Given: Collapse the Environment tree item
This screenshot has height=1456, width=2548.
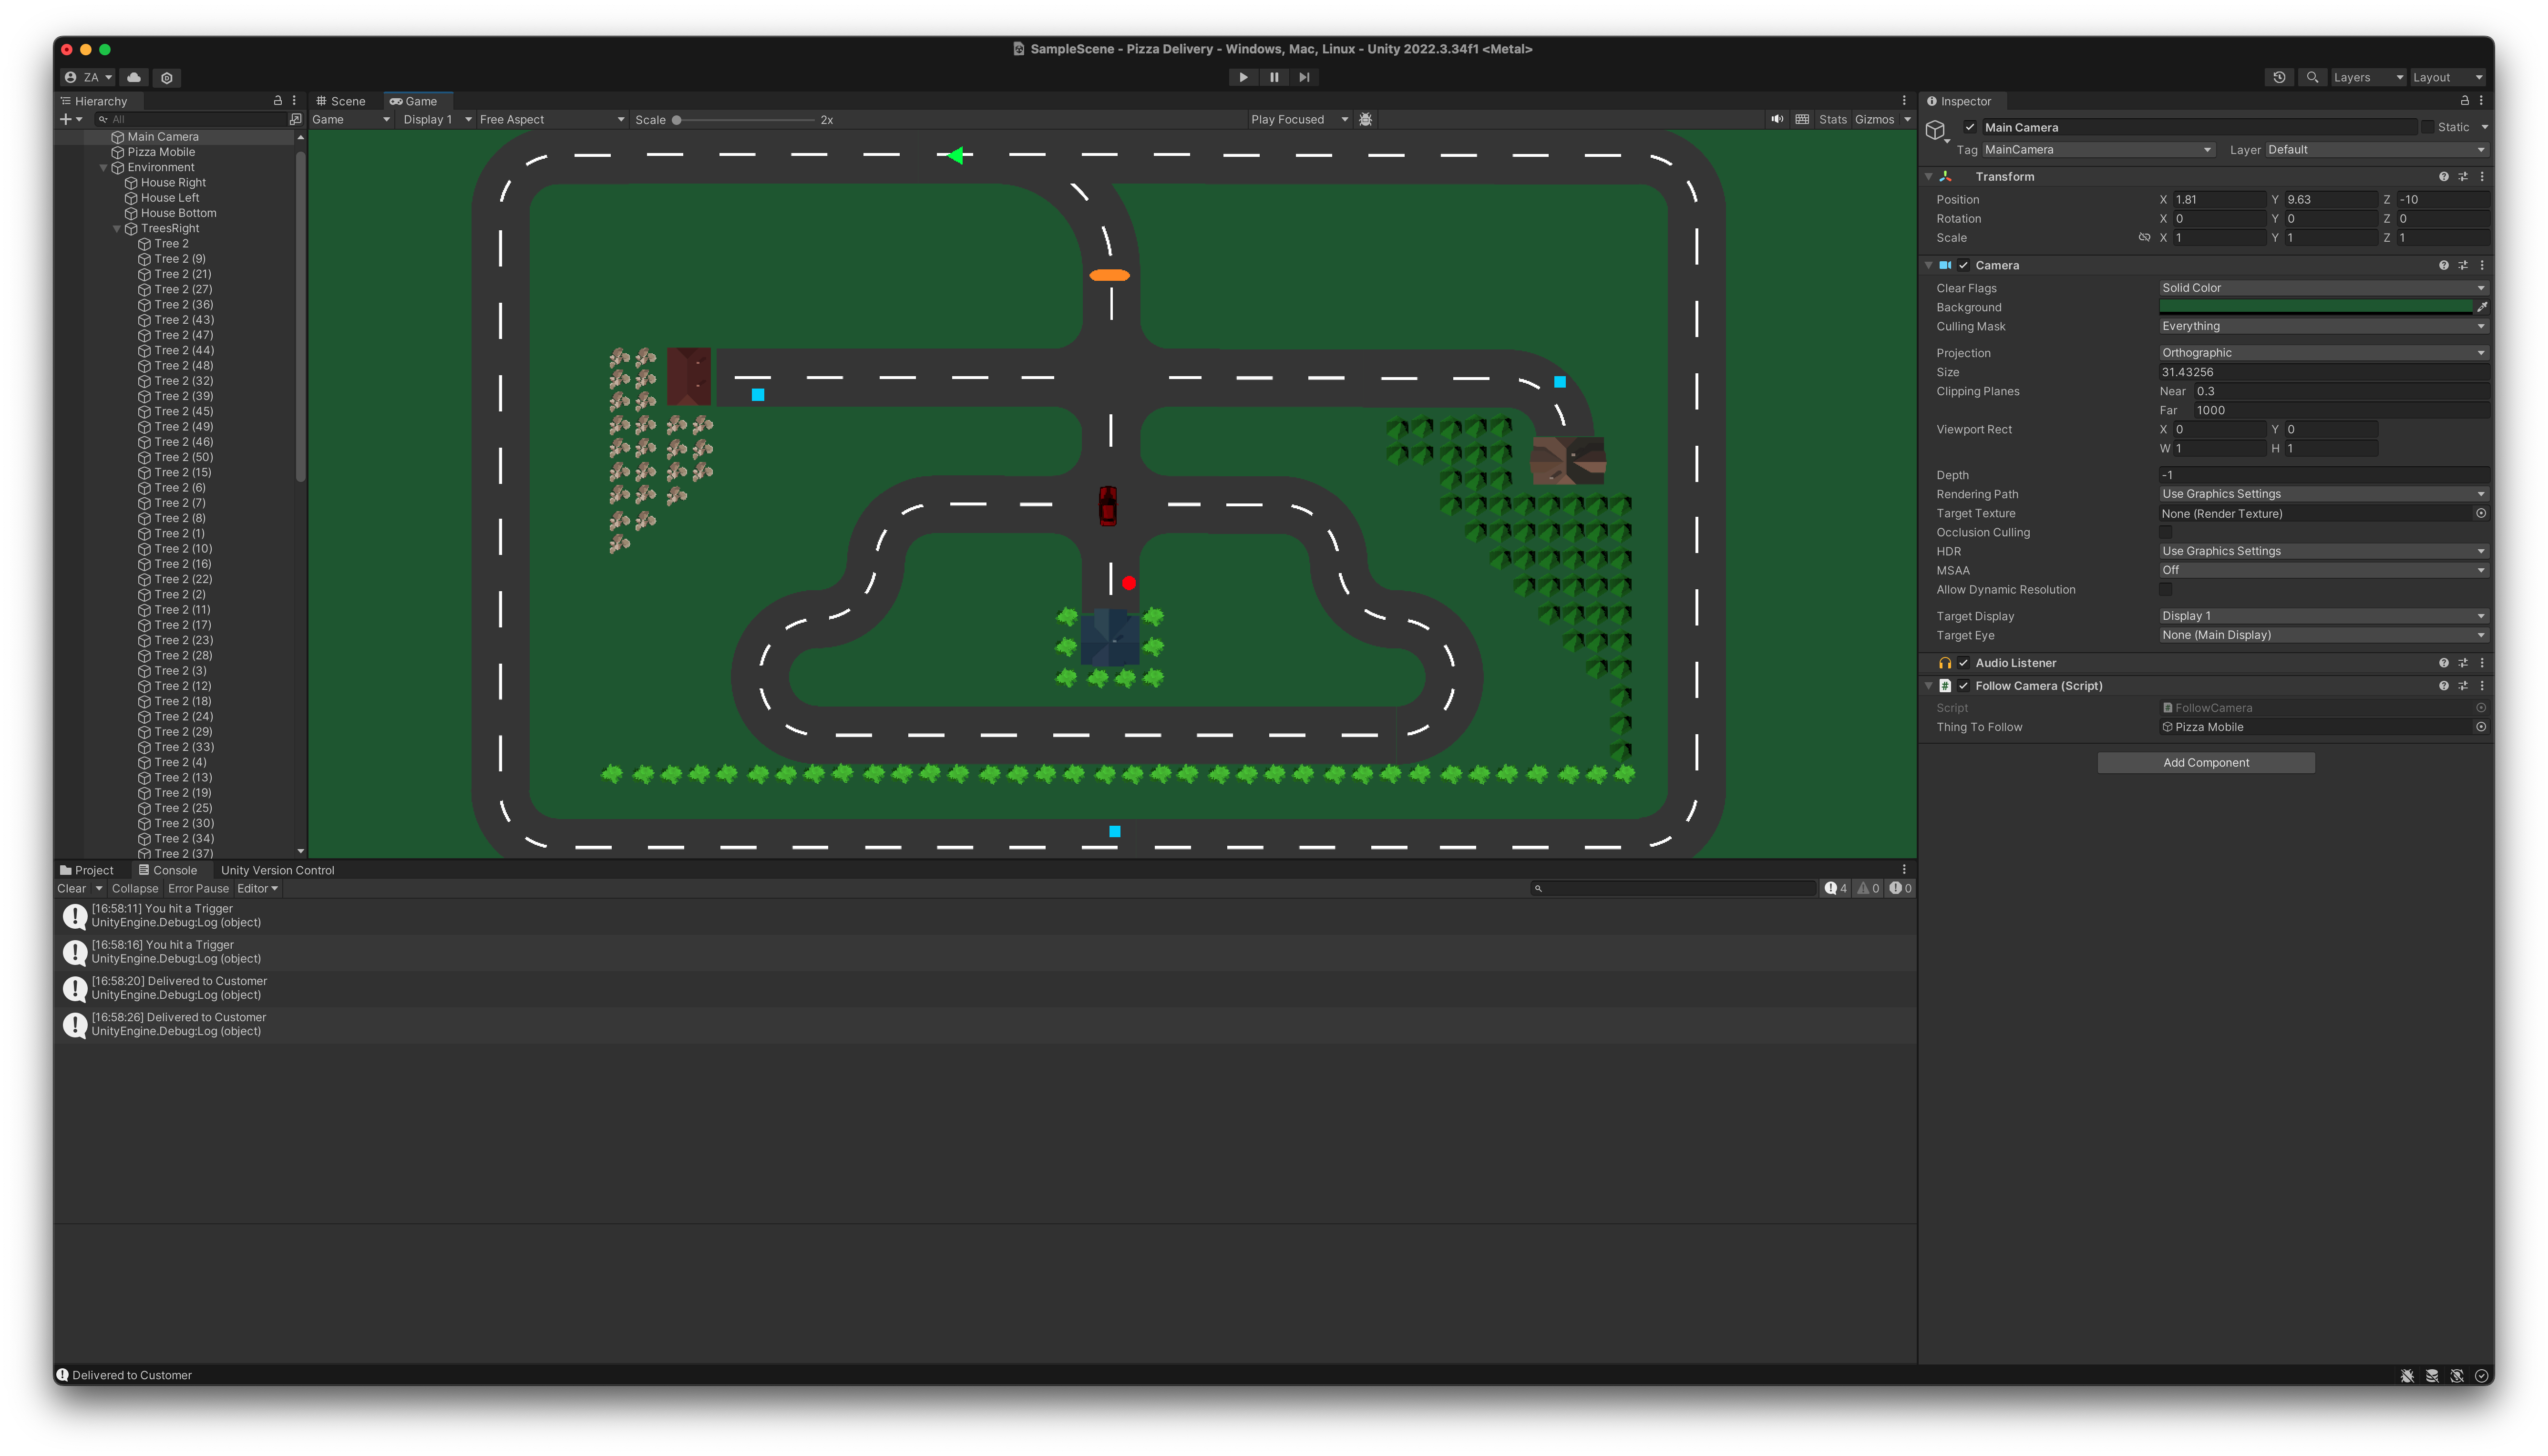Looking at the screenshot, I should pos(104,168).
